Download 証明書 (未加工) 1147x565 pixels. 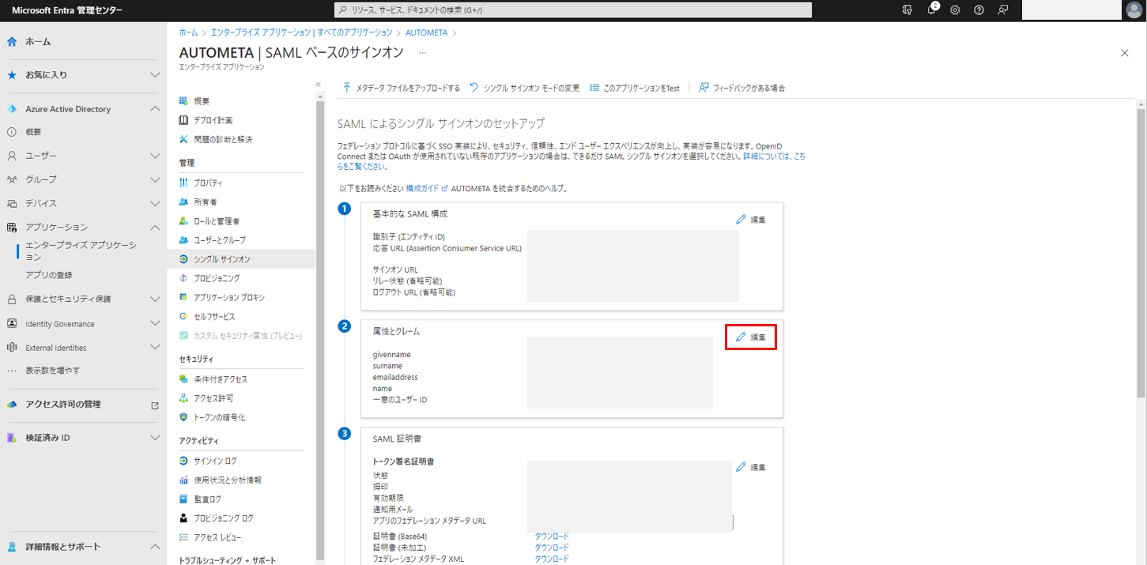552,548
